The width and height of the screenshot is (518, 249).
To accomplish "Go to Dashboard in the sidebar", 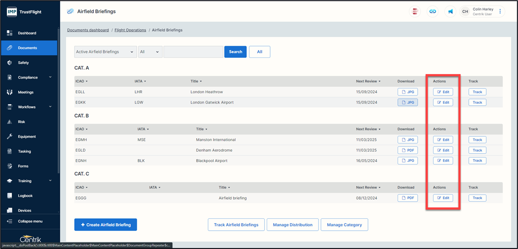I will (x=27, y=33).
